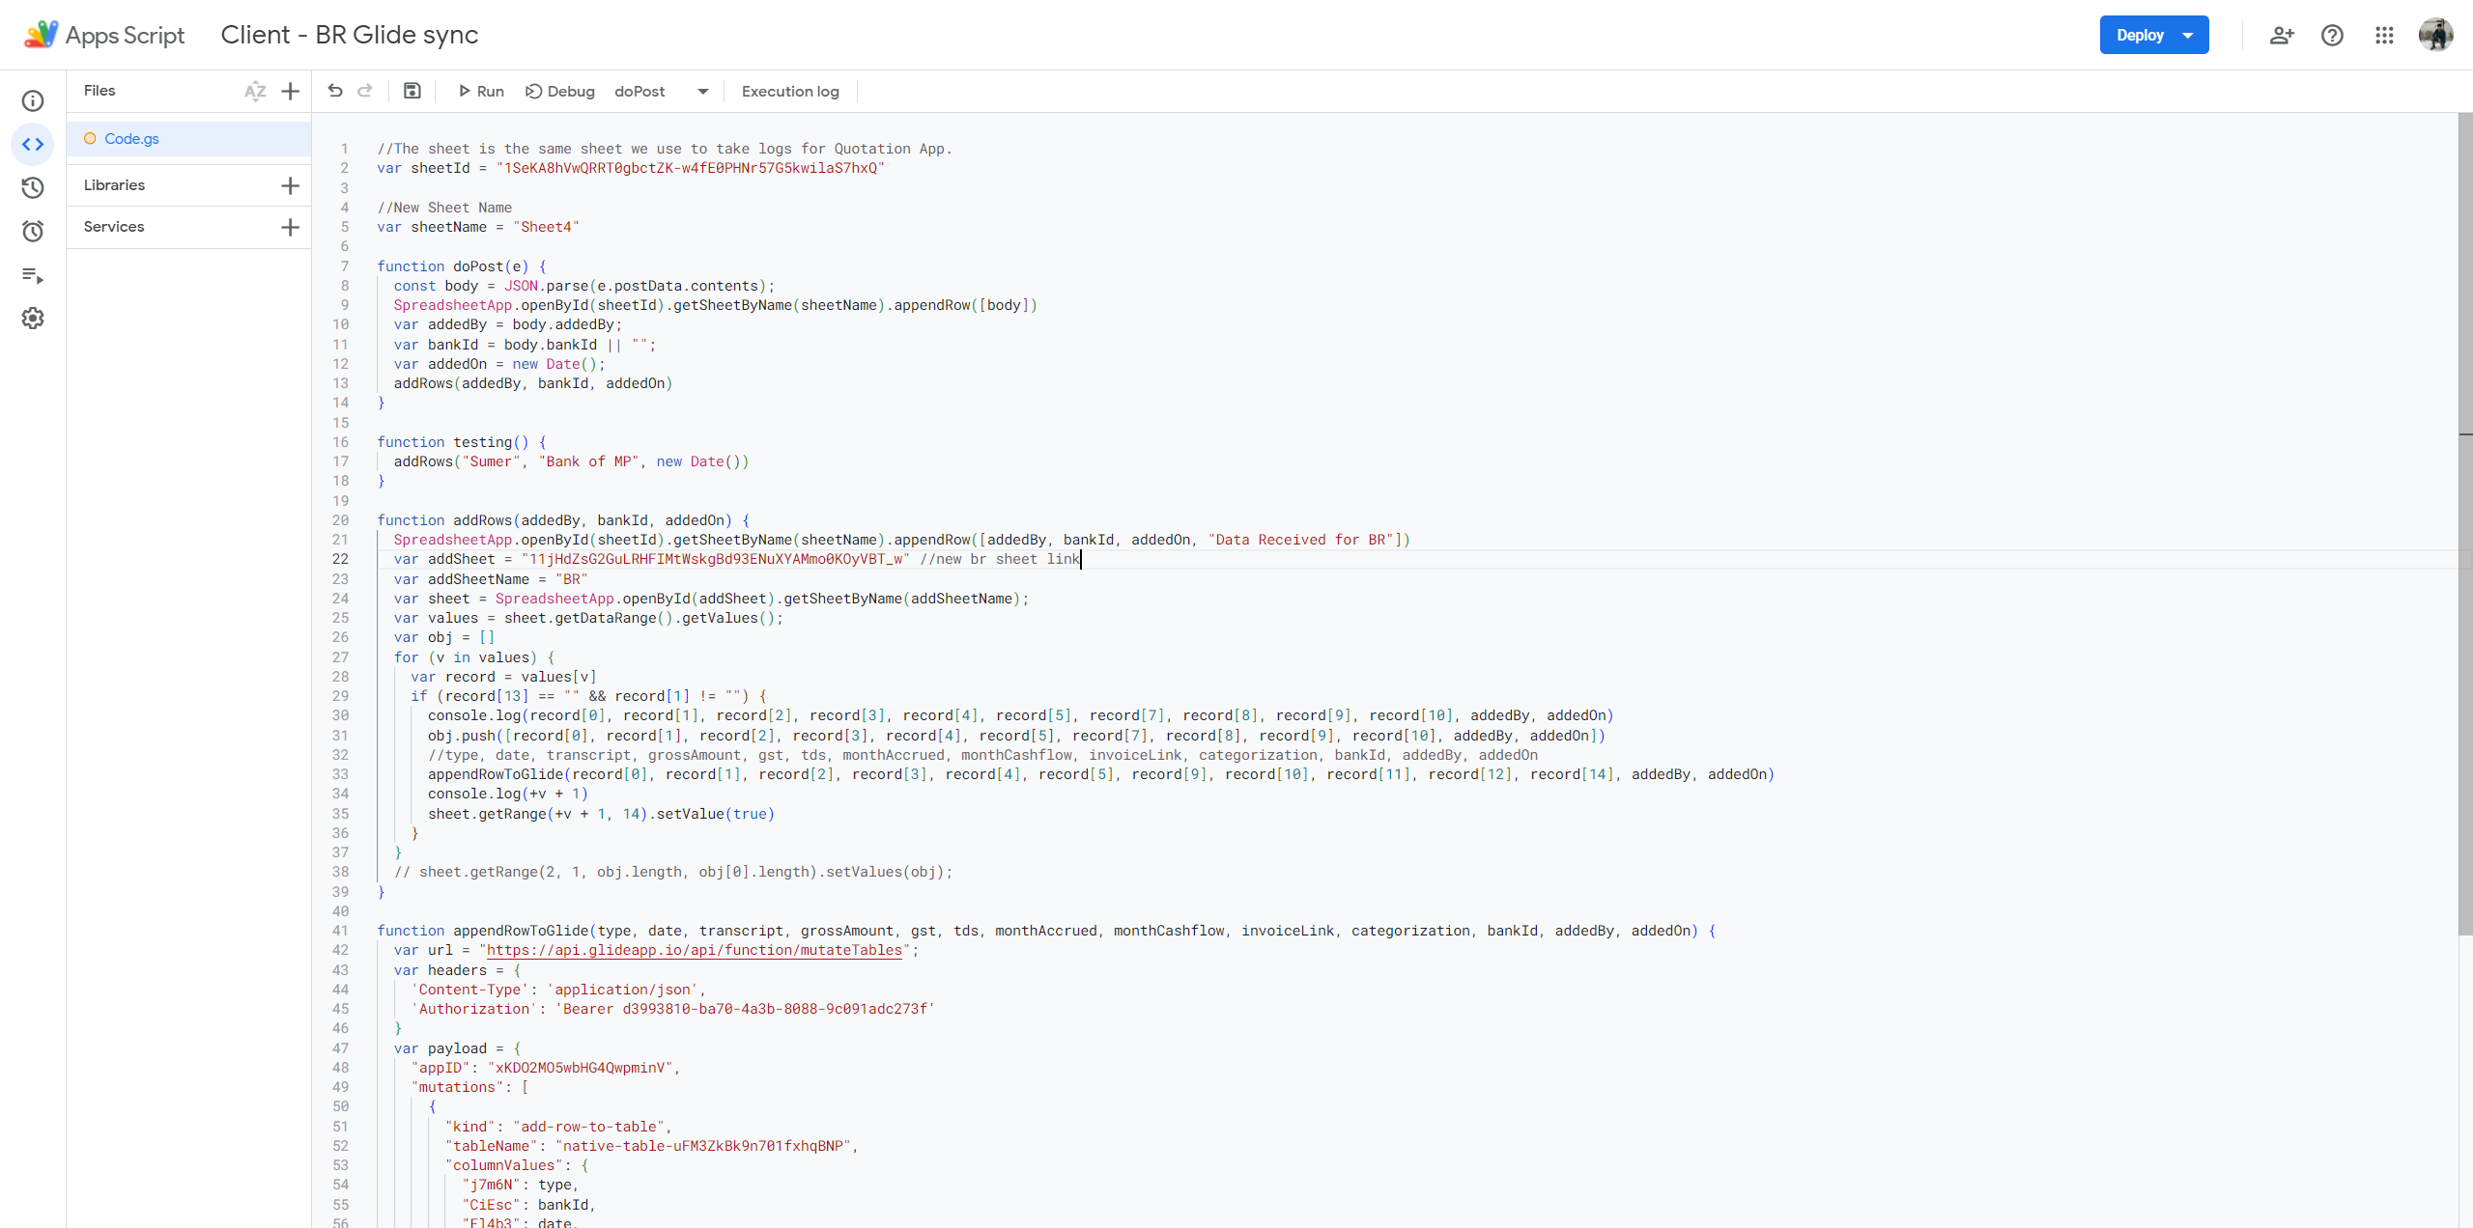Screen dimensions: 2473x1228
Task: Click the Undo arrow in toolbar
Action: [335, 91]
